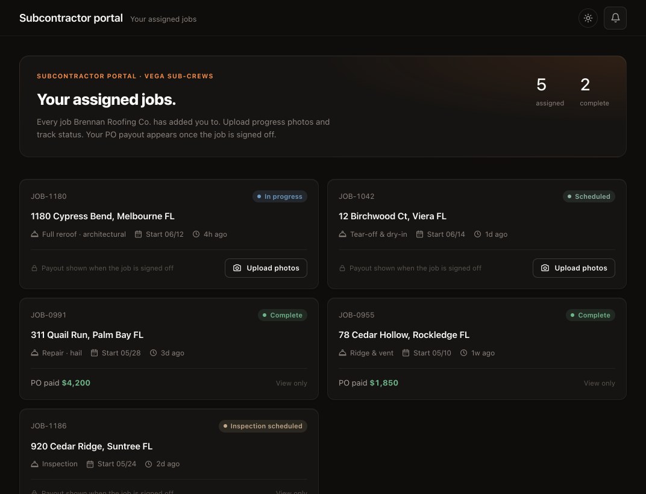Screen dimensions: 646x494
Task: Click the lock icon on JOB-1180 payout note
Action: 34,268
